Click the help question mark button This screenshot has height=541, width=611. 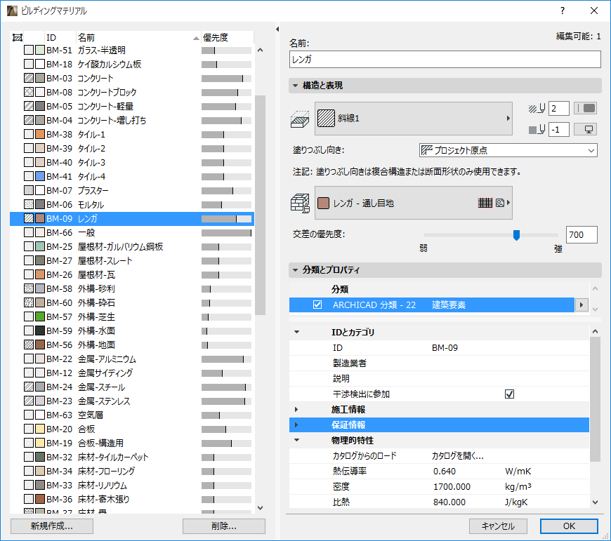coord(563,11)
